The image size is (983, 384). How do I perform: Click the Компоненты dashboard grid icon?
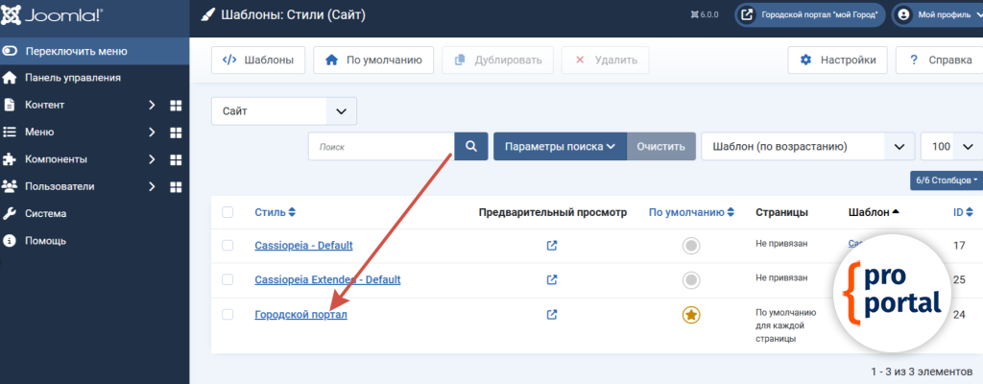(176, 159)
